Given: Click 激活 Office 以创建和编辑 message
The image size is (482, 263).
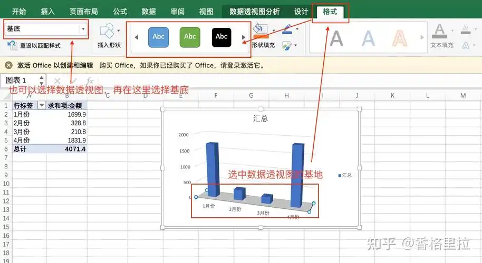Looking at the screenshot, I should (55, 65).
